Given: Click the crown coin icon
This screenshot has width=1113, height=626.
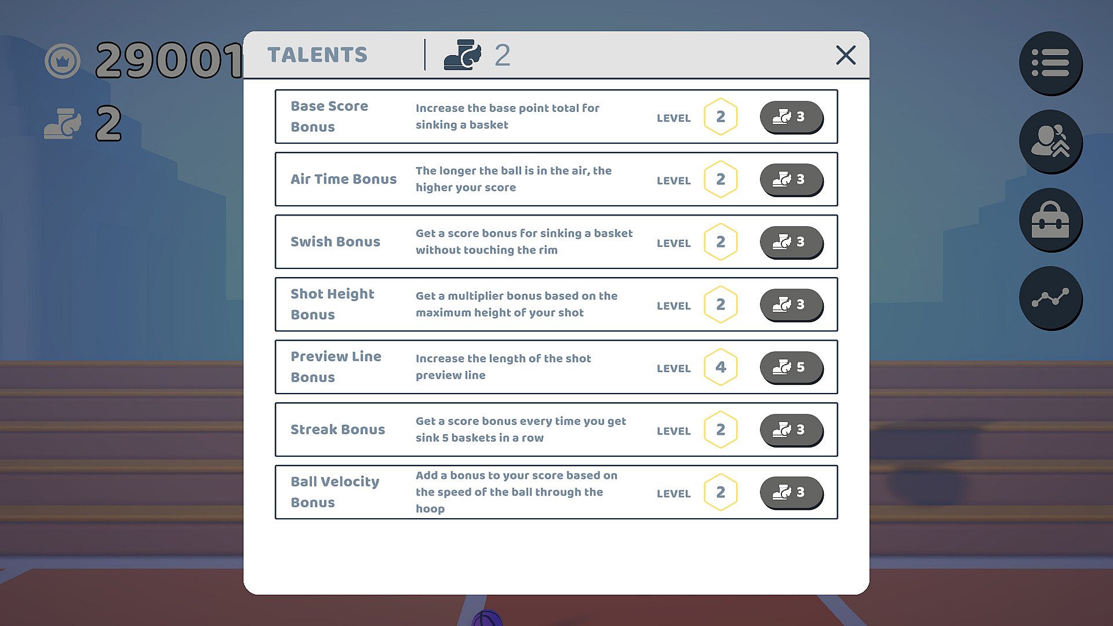Looking at the screenshot, I should tap(63, 61).
